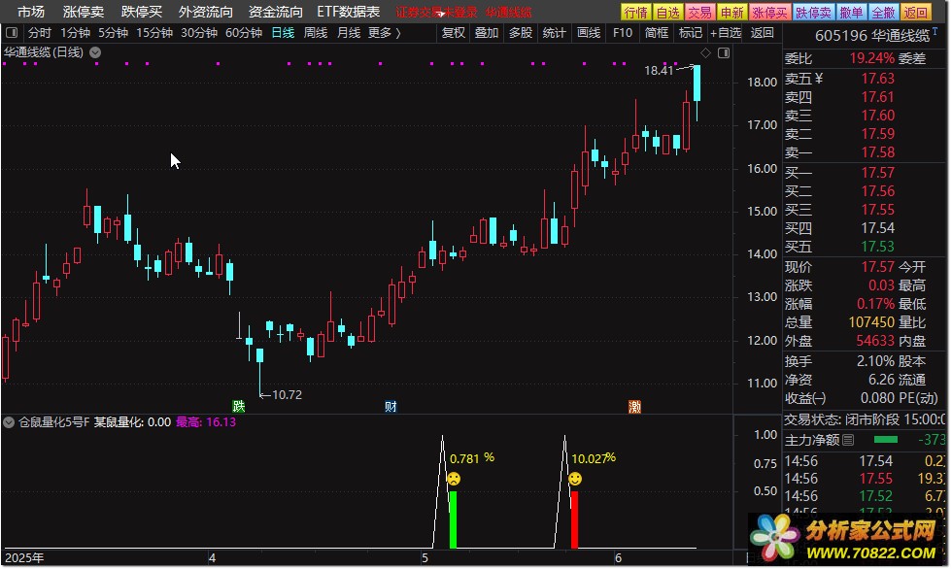Switch to the 分时 chart period

[40, 33]
